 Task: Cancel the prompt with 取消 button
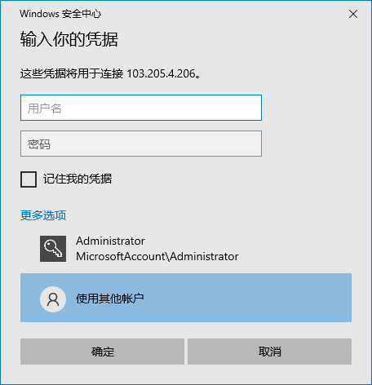(269, 352)
